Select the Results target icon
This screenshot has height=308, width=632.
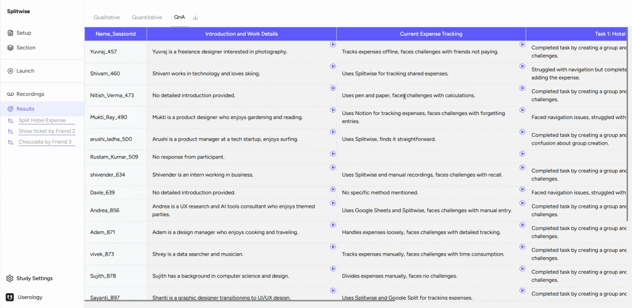tap(11, 109)
